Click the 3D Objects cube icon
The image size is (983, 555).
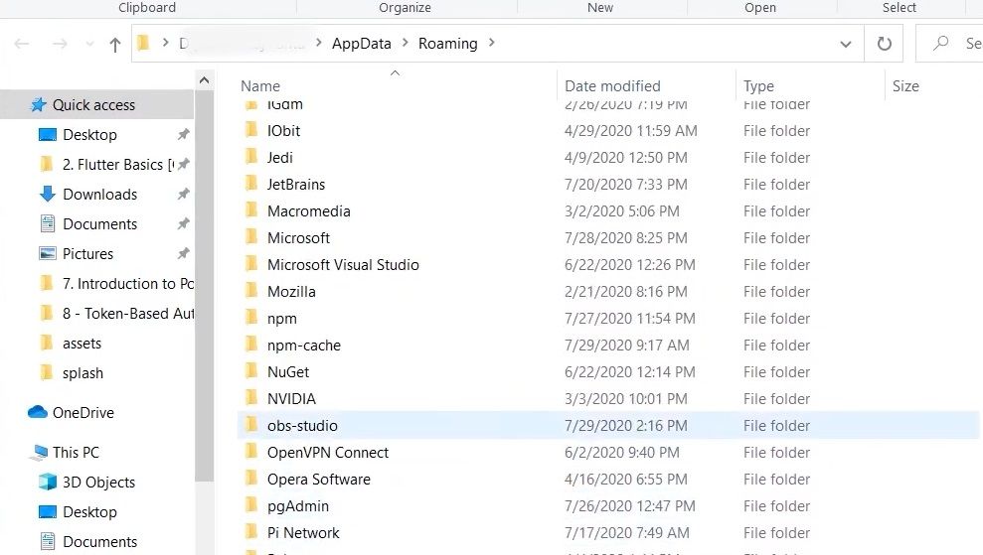47,482
